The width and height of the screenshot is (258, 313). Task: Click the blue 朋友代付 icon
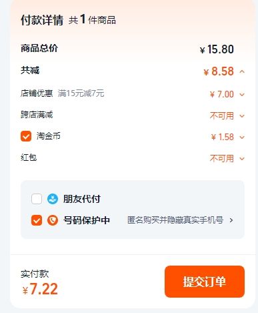[53, 199]
